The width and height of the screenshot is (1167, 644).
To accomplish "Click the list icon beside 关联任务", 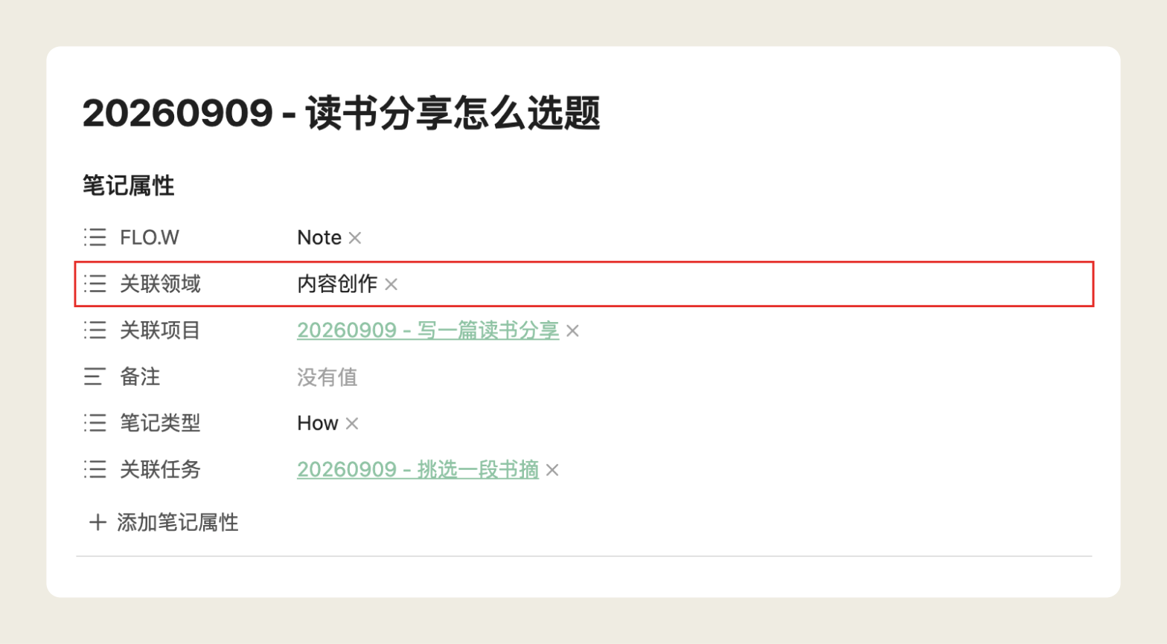I will coord(95,469).
